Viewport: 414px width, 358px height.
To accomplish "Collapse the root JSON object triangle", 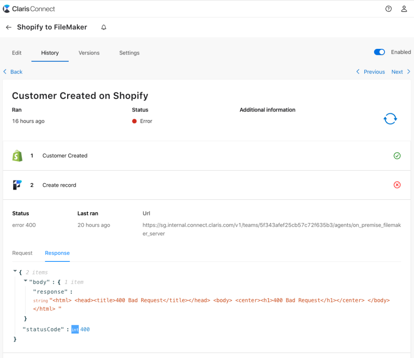I will (x=15, y=271).
